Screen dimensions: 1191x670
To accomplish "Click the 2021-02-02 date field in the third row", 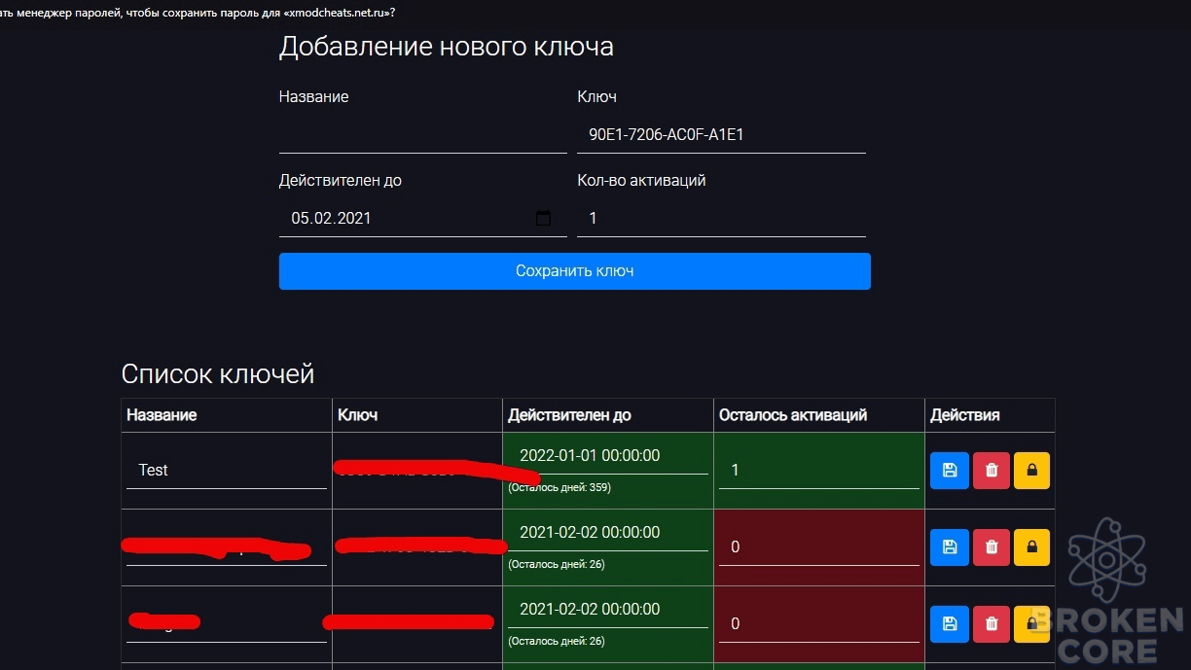I will point(608,609).
